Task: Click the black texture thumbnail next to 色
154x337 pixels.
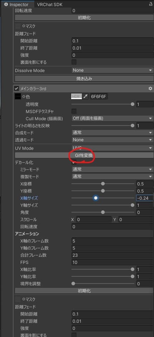Action: point(18,97)
